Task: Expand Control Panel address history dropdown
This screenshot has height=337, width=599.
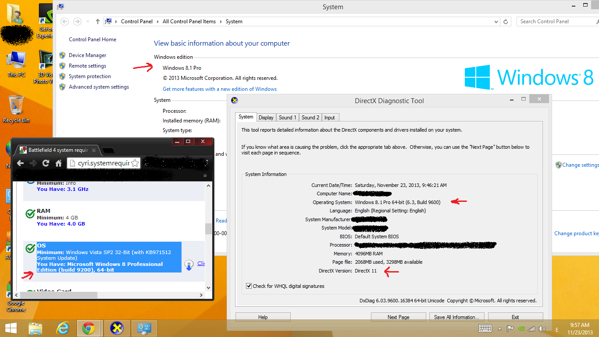Action: tap(496, 22)
